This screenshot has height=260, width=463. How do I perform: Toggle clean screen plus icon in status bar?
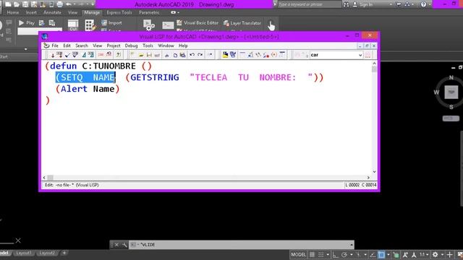(x=449, y=255)
